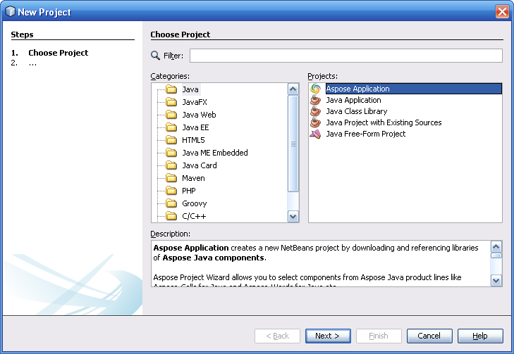Focus the Filter text field

click(x=345, y=56)
